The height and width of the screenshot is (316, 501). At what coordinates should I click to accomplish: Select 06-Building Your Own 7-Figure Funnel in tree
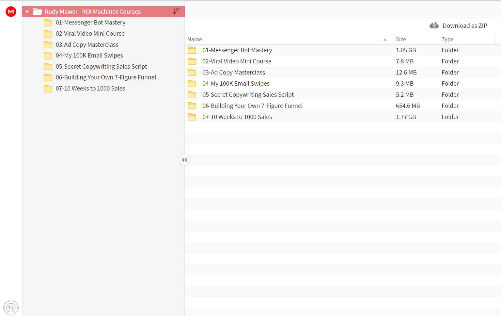click(x=106, y=77)
